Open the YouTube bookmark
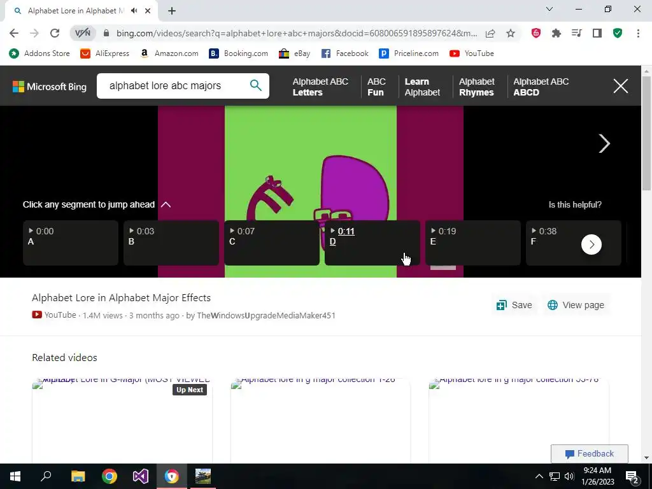The image size is (652, 489). [472, 53]
